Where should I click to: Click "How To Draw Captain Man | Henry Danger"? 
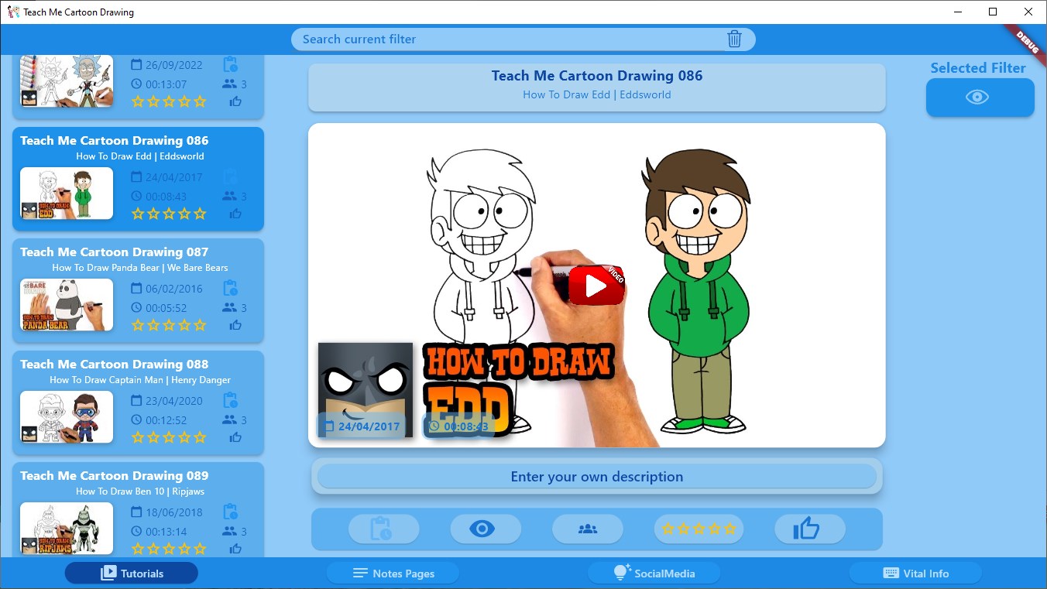point(140,380)
